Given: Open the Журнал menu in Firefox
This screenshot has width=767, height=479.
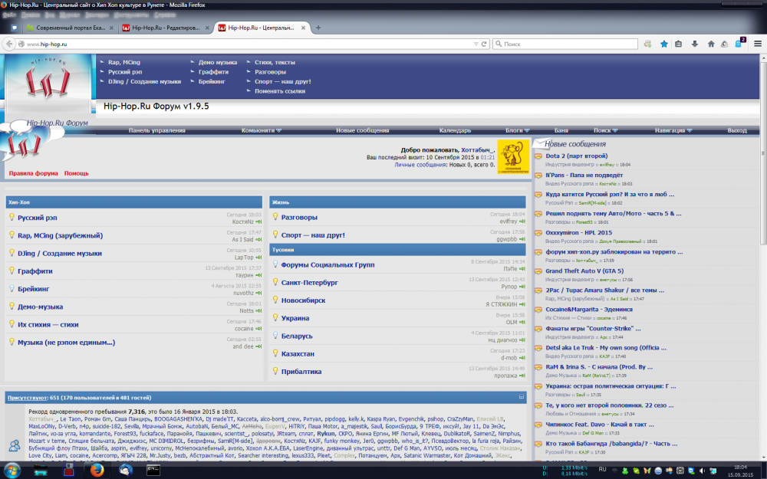Looking at the screenshot, I should click(69, 15).
